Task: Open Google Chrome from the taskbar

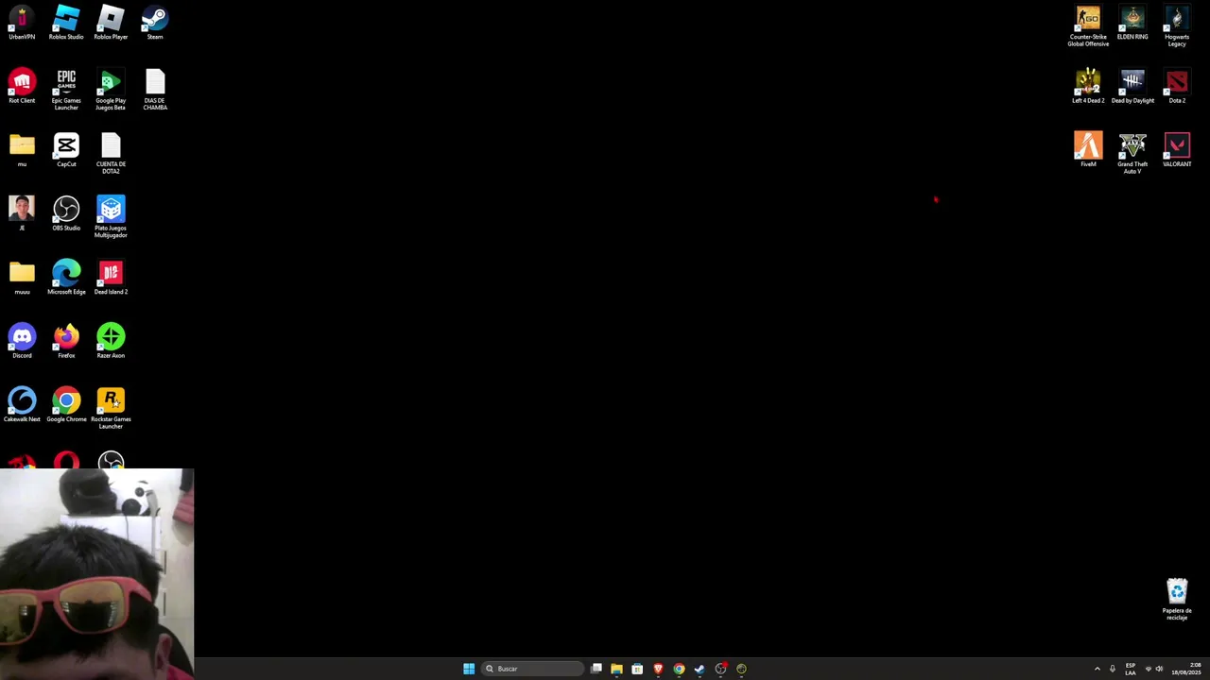Action: click(x=679, y=669)
